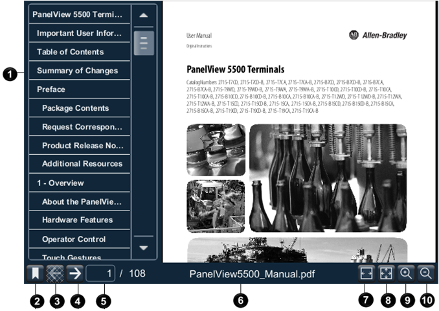439x311 pixels.
Task: Go to Additional Resources bookmark
Action: coord(80,164)
